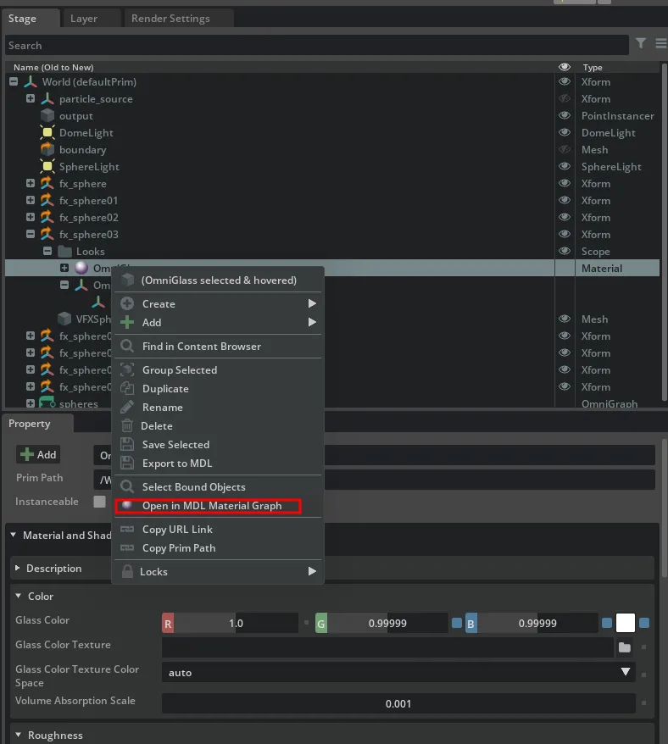This screenshot has width=668, height=744.
Task: Click the boundary mesh icon
Action: [47, 149]
